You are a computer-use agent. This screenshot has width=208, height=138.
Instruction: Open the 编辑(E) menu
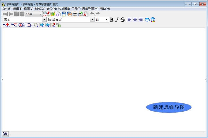(x=18, y=9)
